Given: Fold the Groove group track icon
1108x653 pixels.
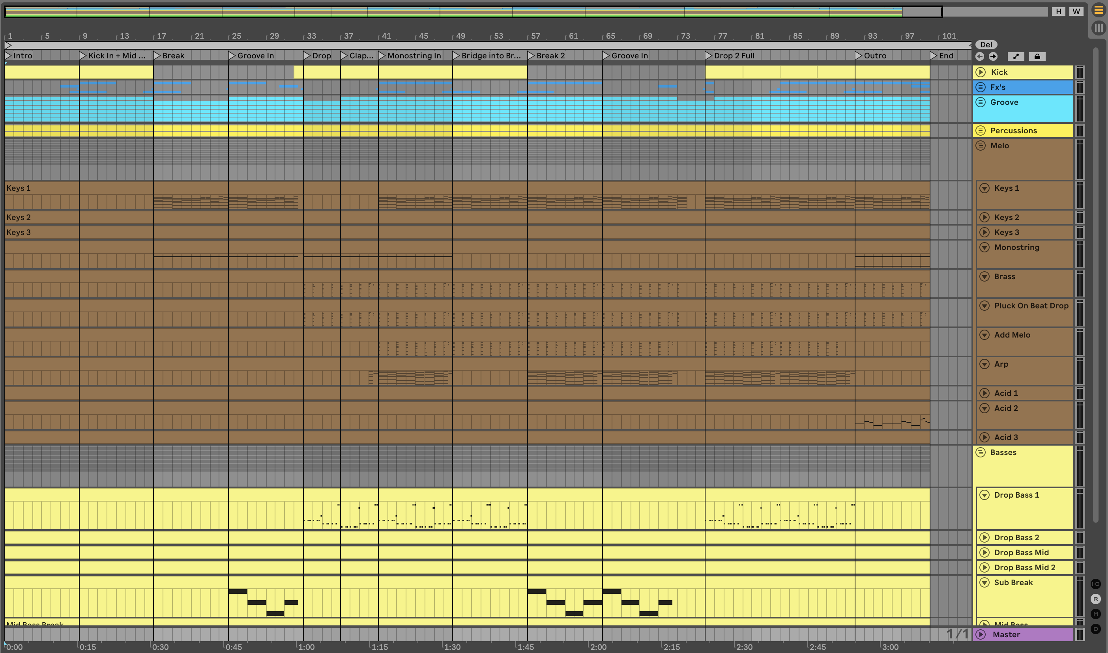Looking at the screenshot, I should point(980,102).
